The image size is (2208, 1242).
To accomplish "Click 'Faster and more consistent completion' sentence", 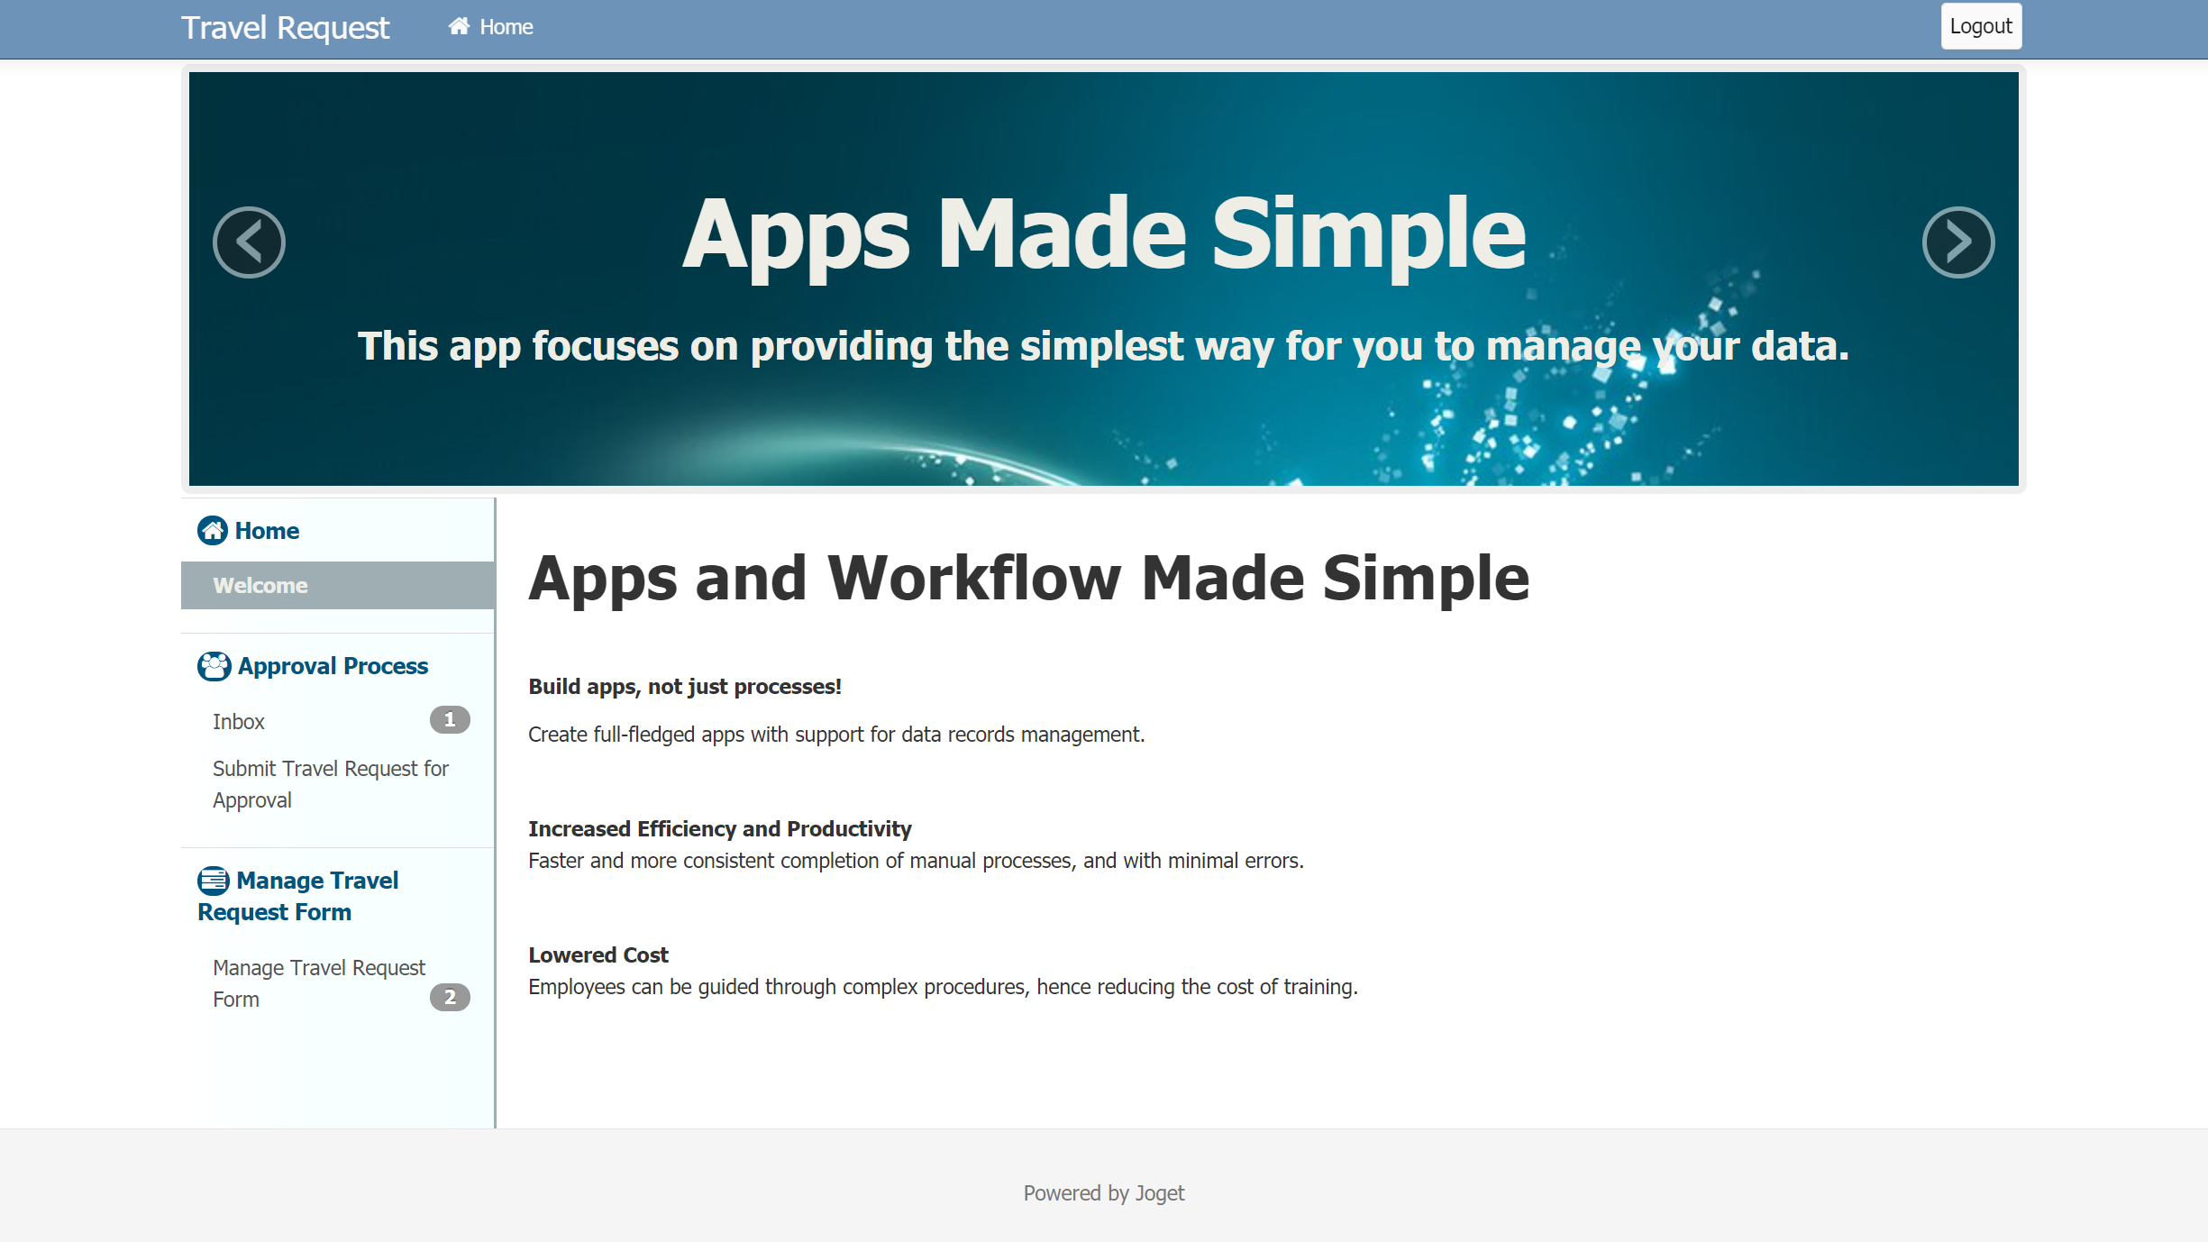I will click(x=916, y=861).
